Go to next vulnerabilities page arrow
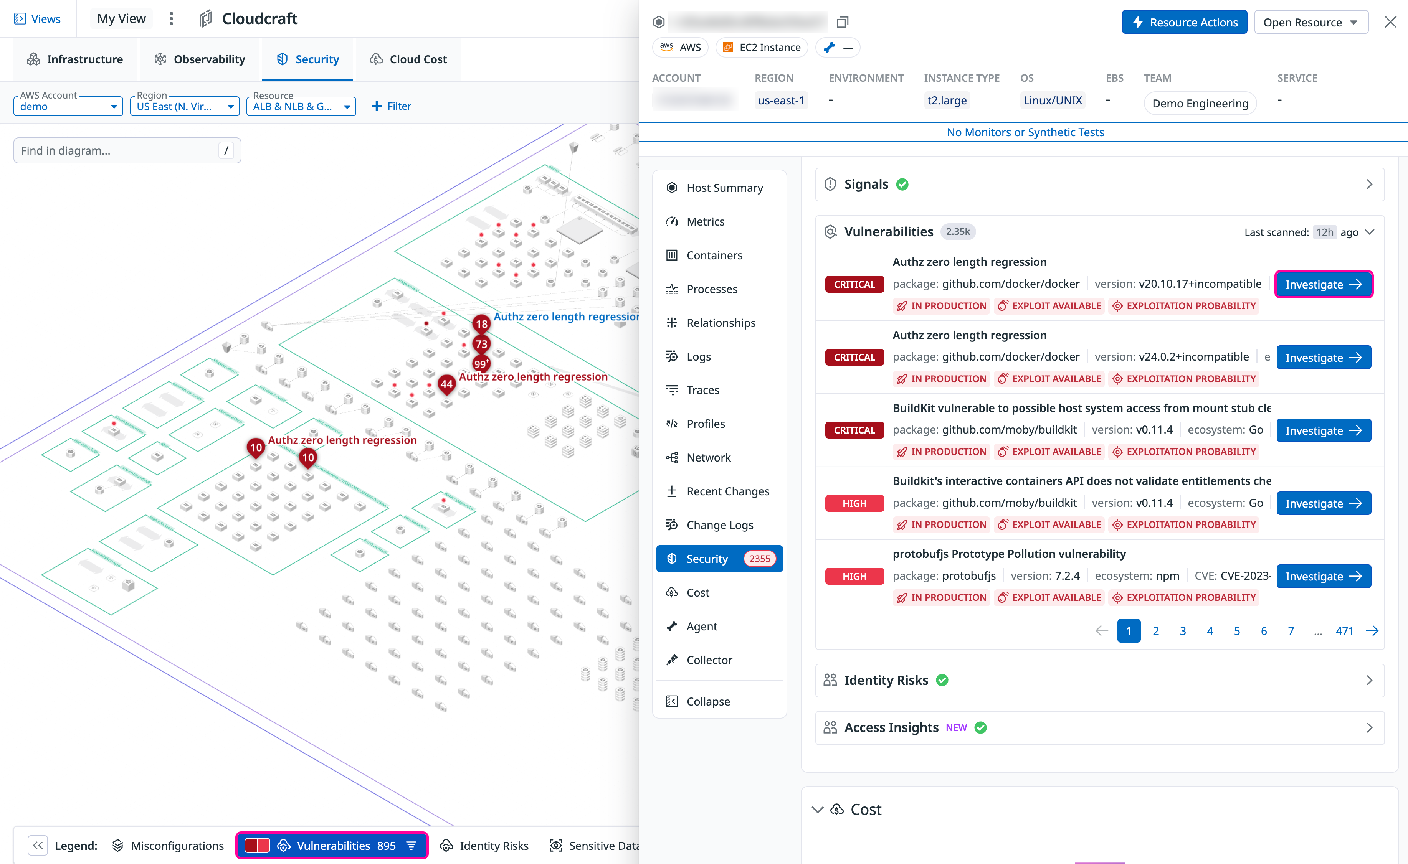1408x864 pixels. [1372, 631]
